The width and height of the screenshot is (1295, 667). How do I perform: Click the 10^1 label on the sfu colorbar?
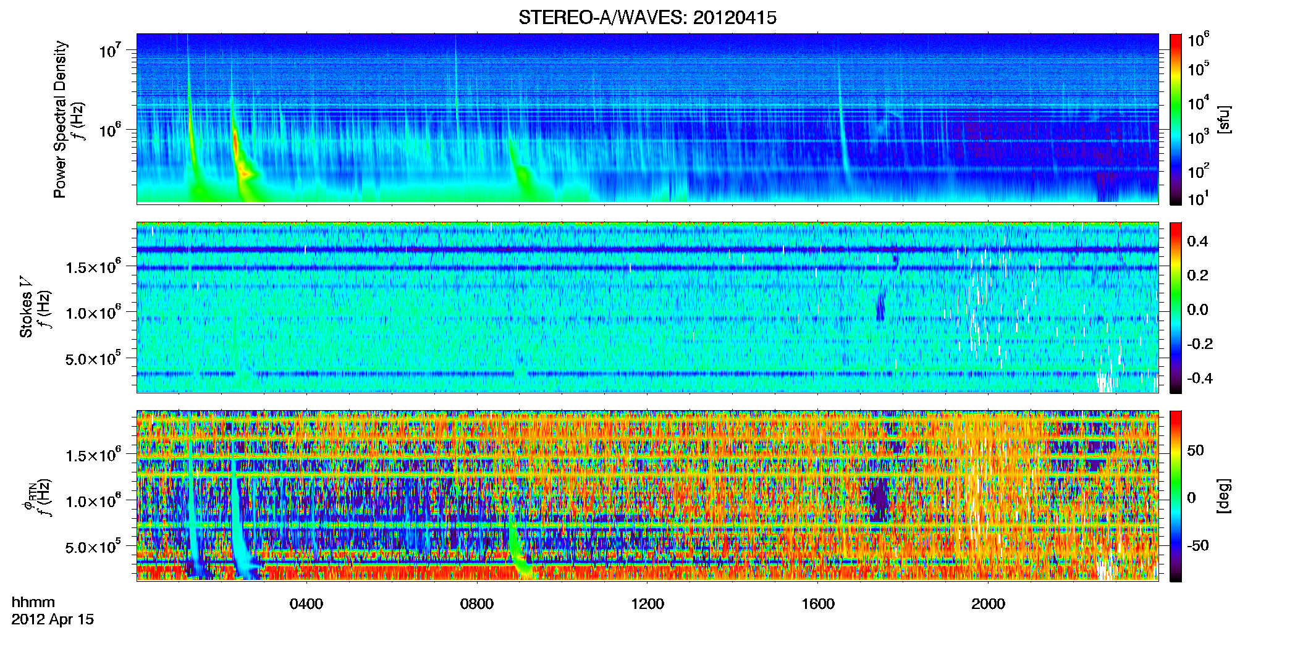(1199, 198)
